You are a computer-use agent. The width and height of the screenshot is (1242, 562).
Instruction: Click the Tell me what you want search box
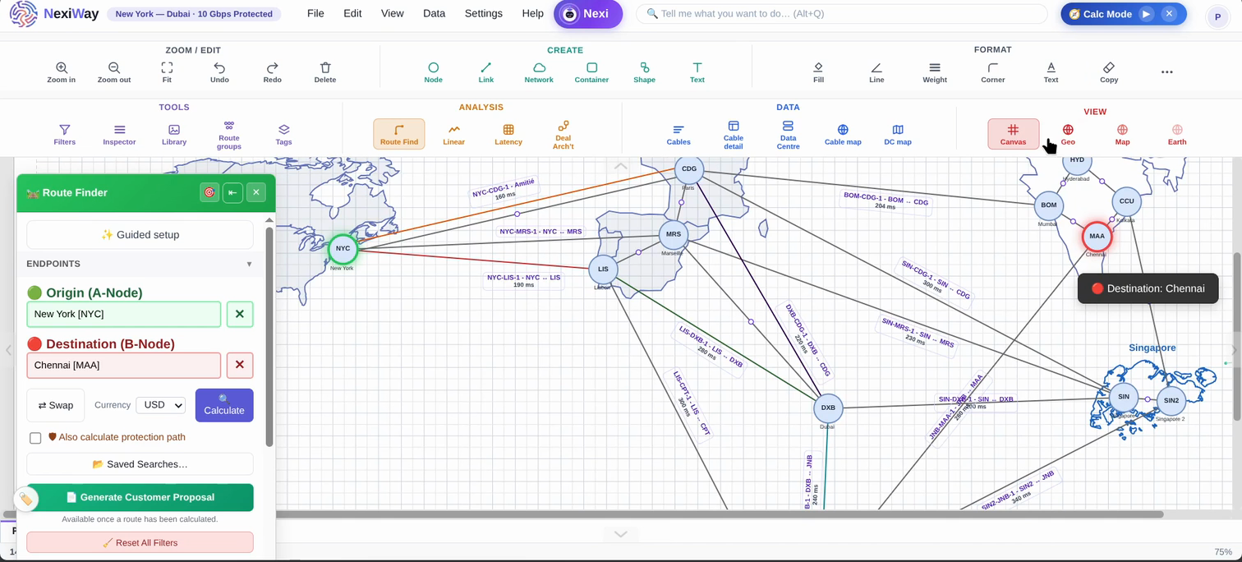tap(842, 14)
